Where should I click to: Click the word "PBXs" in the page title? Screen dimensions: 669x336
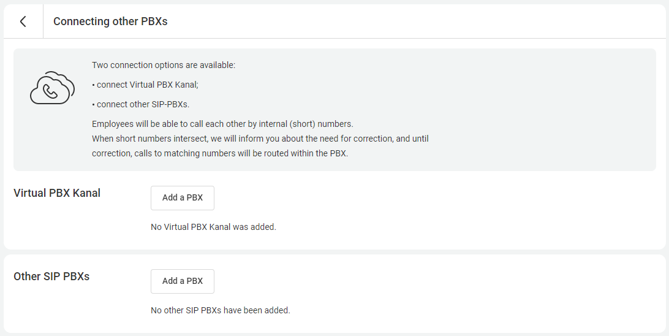tap(153, 21)
